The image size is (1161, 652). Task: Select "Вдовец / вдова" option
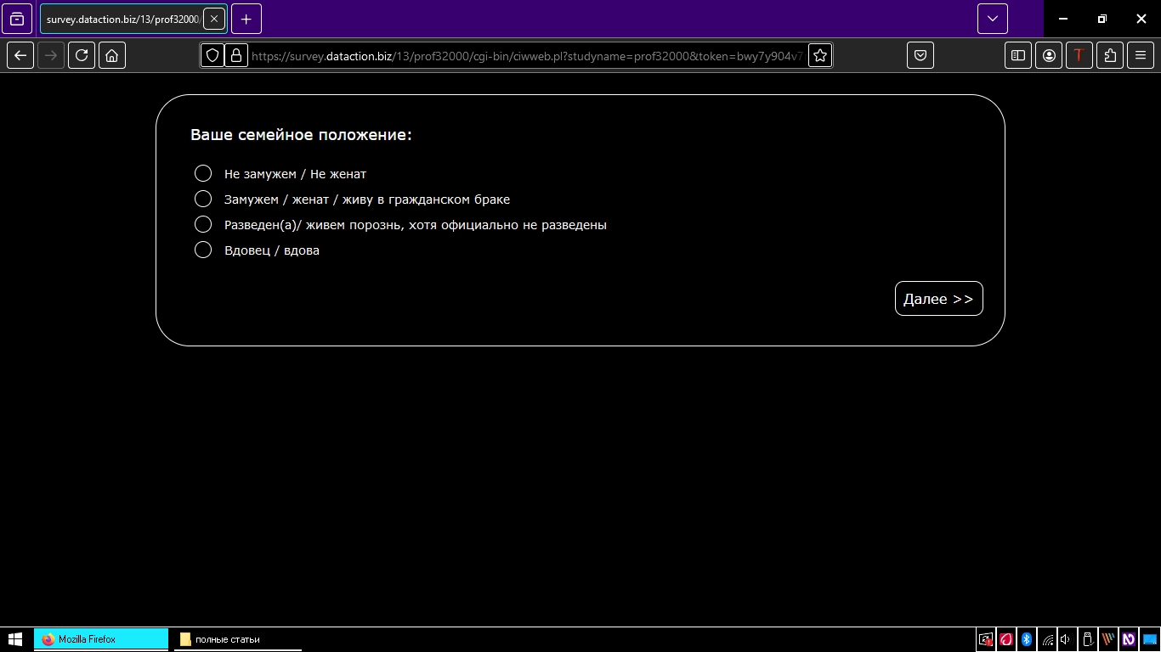click(x=203, y=250)
